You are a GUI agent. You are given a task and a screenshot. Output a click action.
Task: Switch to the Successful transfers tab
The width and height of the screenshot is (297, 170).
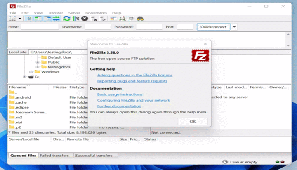[x=94, y=156]
